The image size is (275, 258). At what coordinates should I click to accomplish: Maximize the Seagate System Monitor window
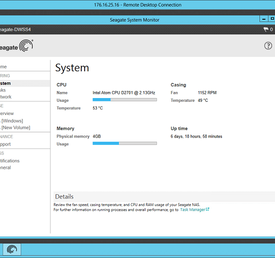click(272, 19)
